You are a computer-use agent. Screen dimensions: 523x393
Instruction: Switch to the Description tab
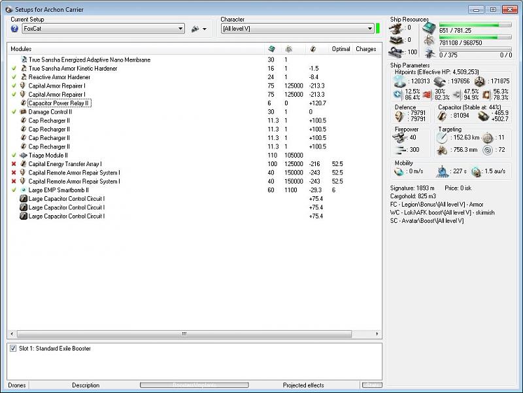86,385
